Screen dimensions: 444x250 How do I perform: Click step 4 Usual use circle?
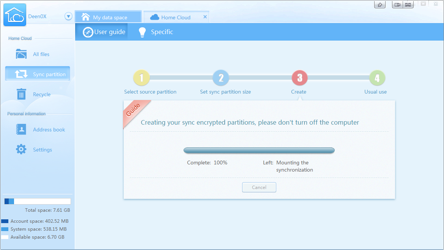[377, 78]
